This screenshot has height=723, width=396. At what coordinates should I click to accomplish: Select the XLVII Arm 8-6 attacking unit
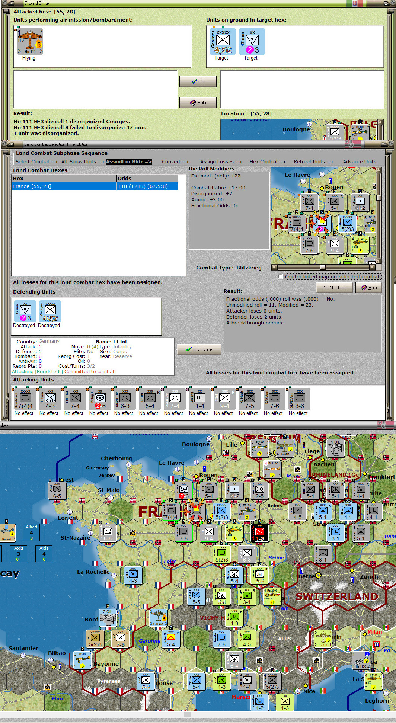point(299,399)
